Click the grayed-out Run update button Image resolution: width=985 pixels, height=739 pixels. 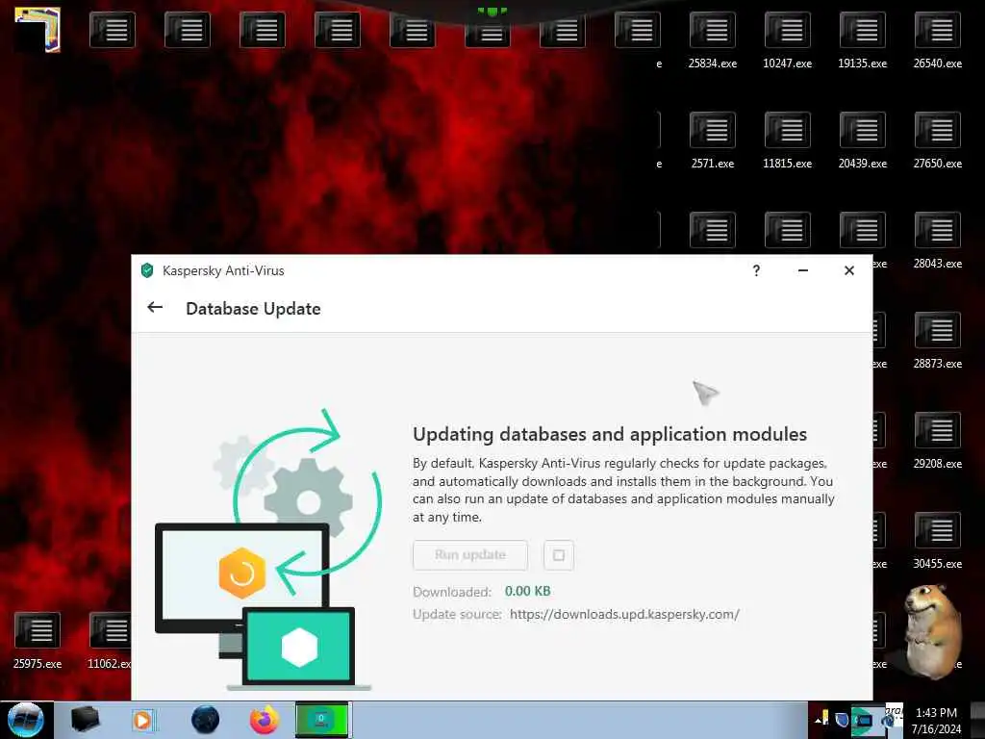(x=469, y=555)
